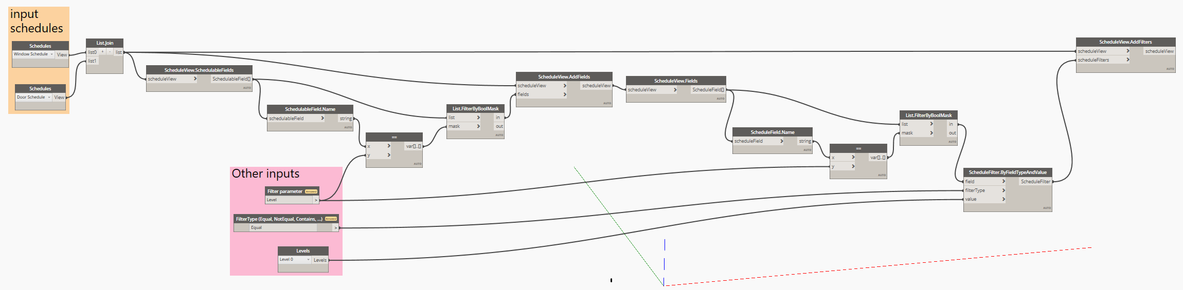The height and width of the screenshot is (290, 1183).
Task: Click string output of SchedulableField.Name node
Action: [x=346, y=118]
